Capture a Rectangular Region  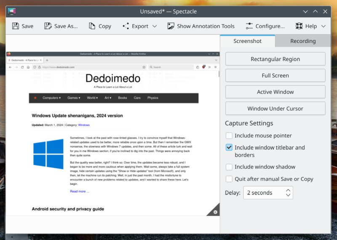pyautogui.click(x=275, y=59)
